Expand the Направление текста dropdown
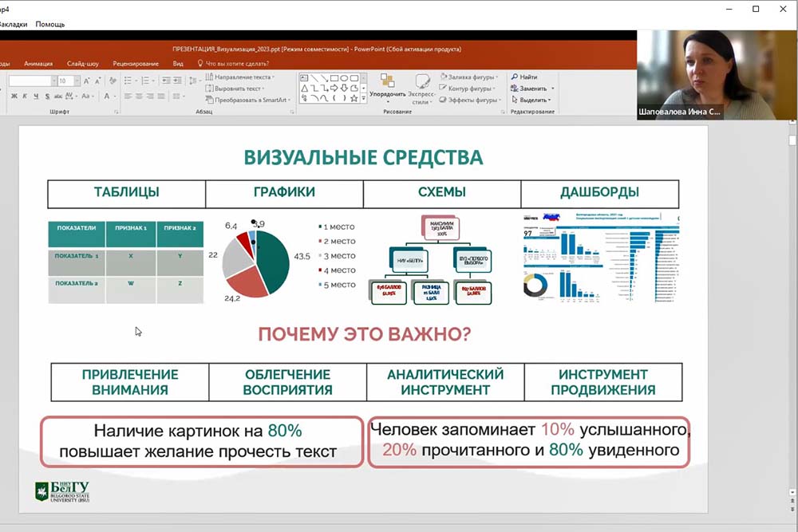The height and width of the screenshot is (532, 798). pyautogui.click(x=273, y=77)
